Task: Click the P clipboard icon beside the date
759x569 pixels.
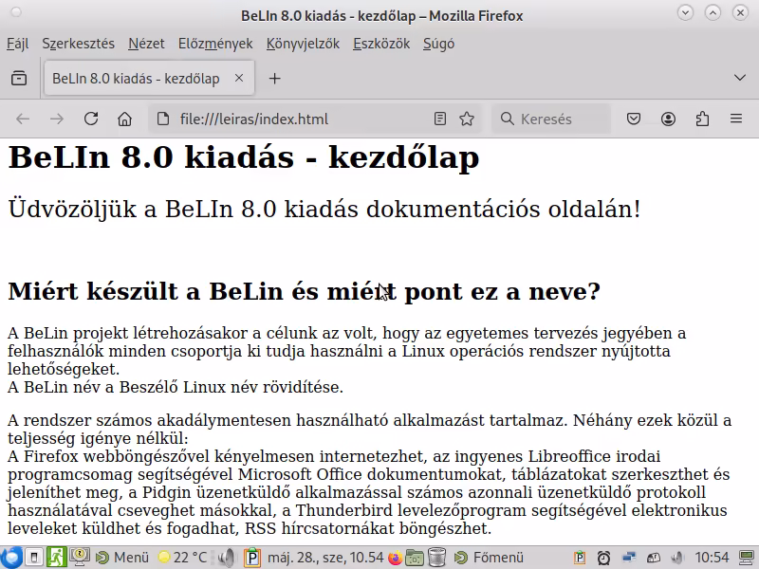Action: tap(251, 558)
